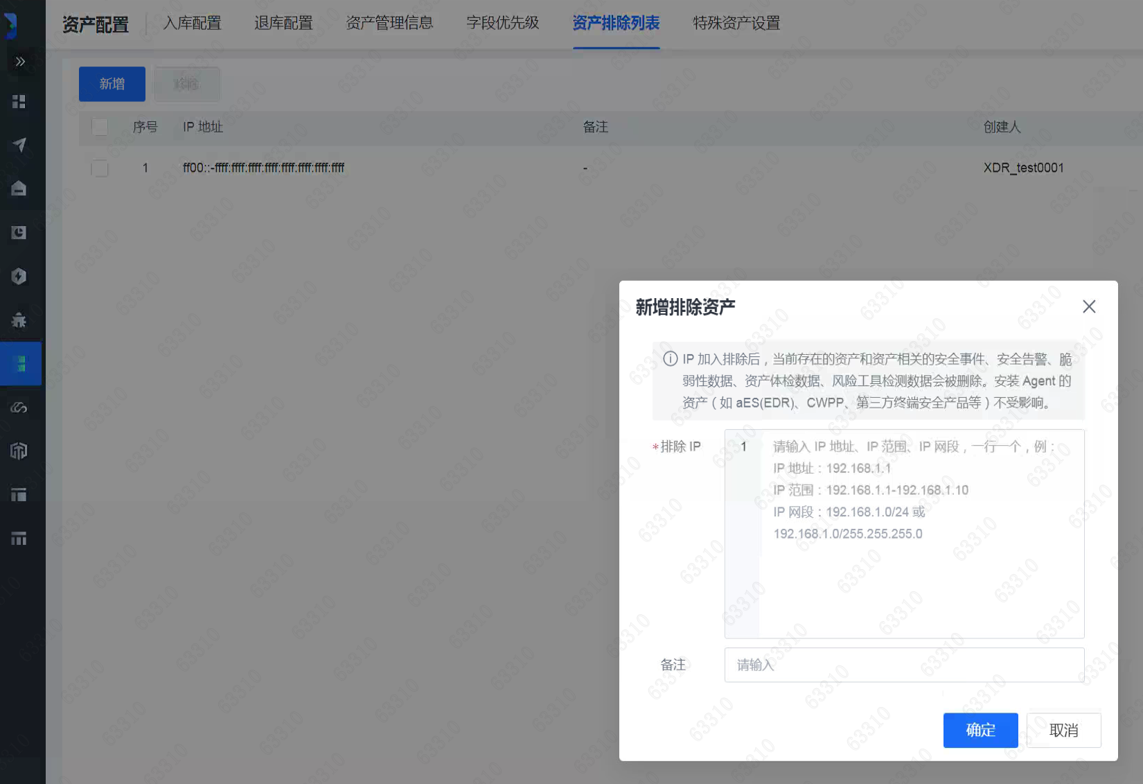
Task: Open the pie chart report icon
Action: click(19, 232)
